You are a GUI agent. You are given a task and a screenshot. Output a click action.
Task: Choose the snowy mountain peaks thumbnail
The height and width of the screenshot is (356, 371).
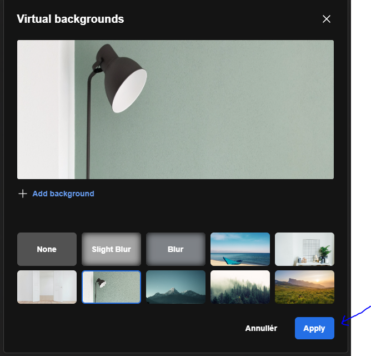tap(176, 287)
